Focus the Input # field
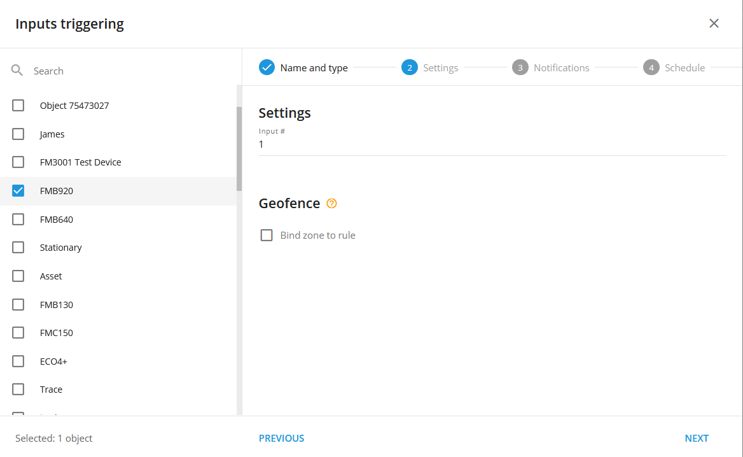 [492, 144]
